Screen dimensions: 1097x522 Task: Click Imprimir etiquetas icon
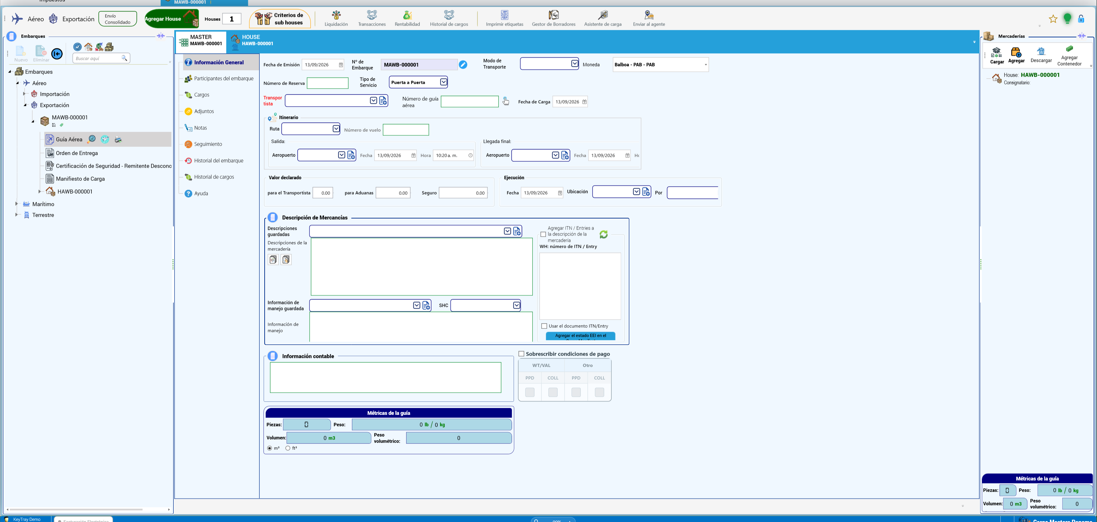[x=505, y=15]
